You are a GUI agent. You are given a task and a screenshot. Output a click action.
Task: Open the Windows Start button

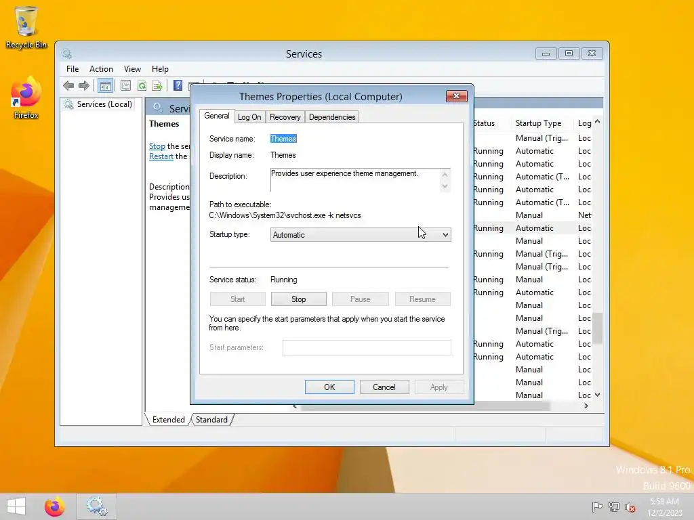click(16, 506)
